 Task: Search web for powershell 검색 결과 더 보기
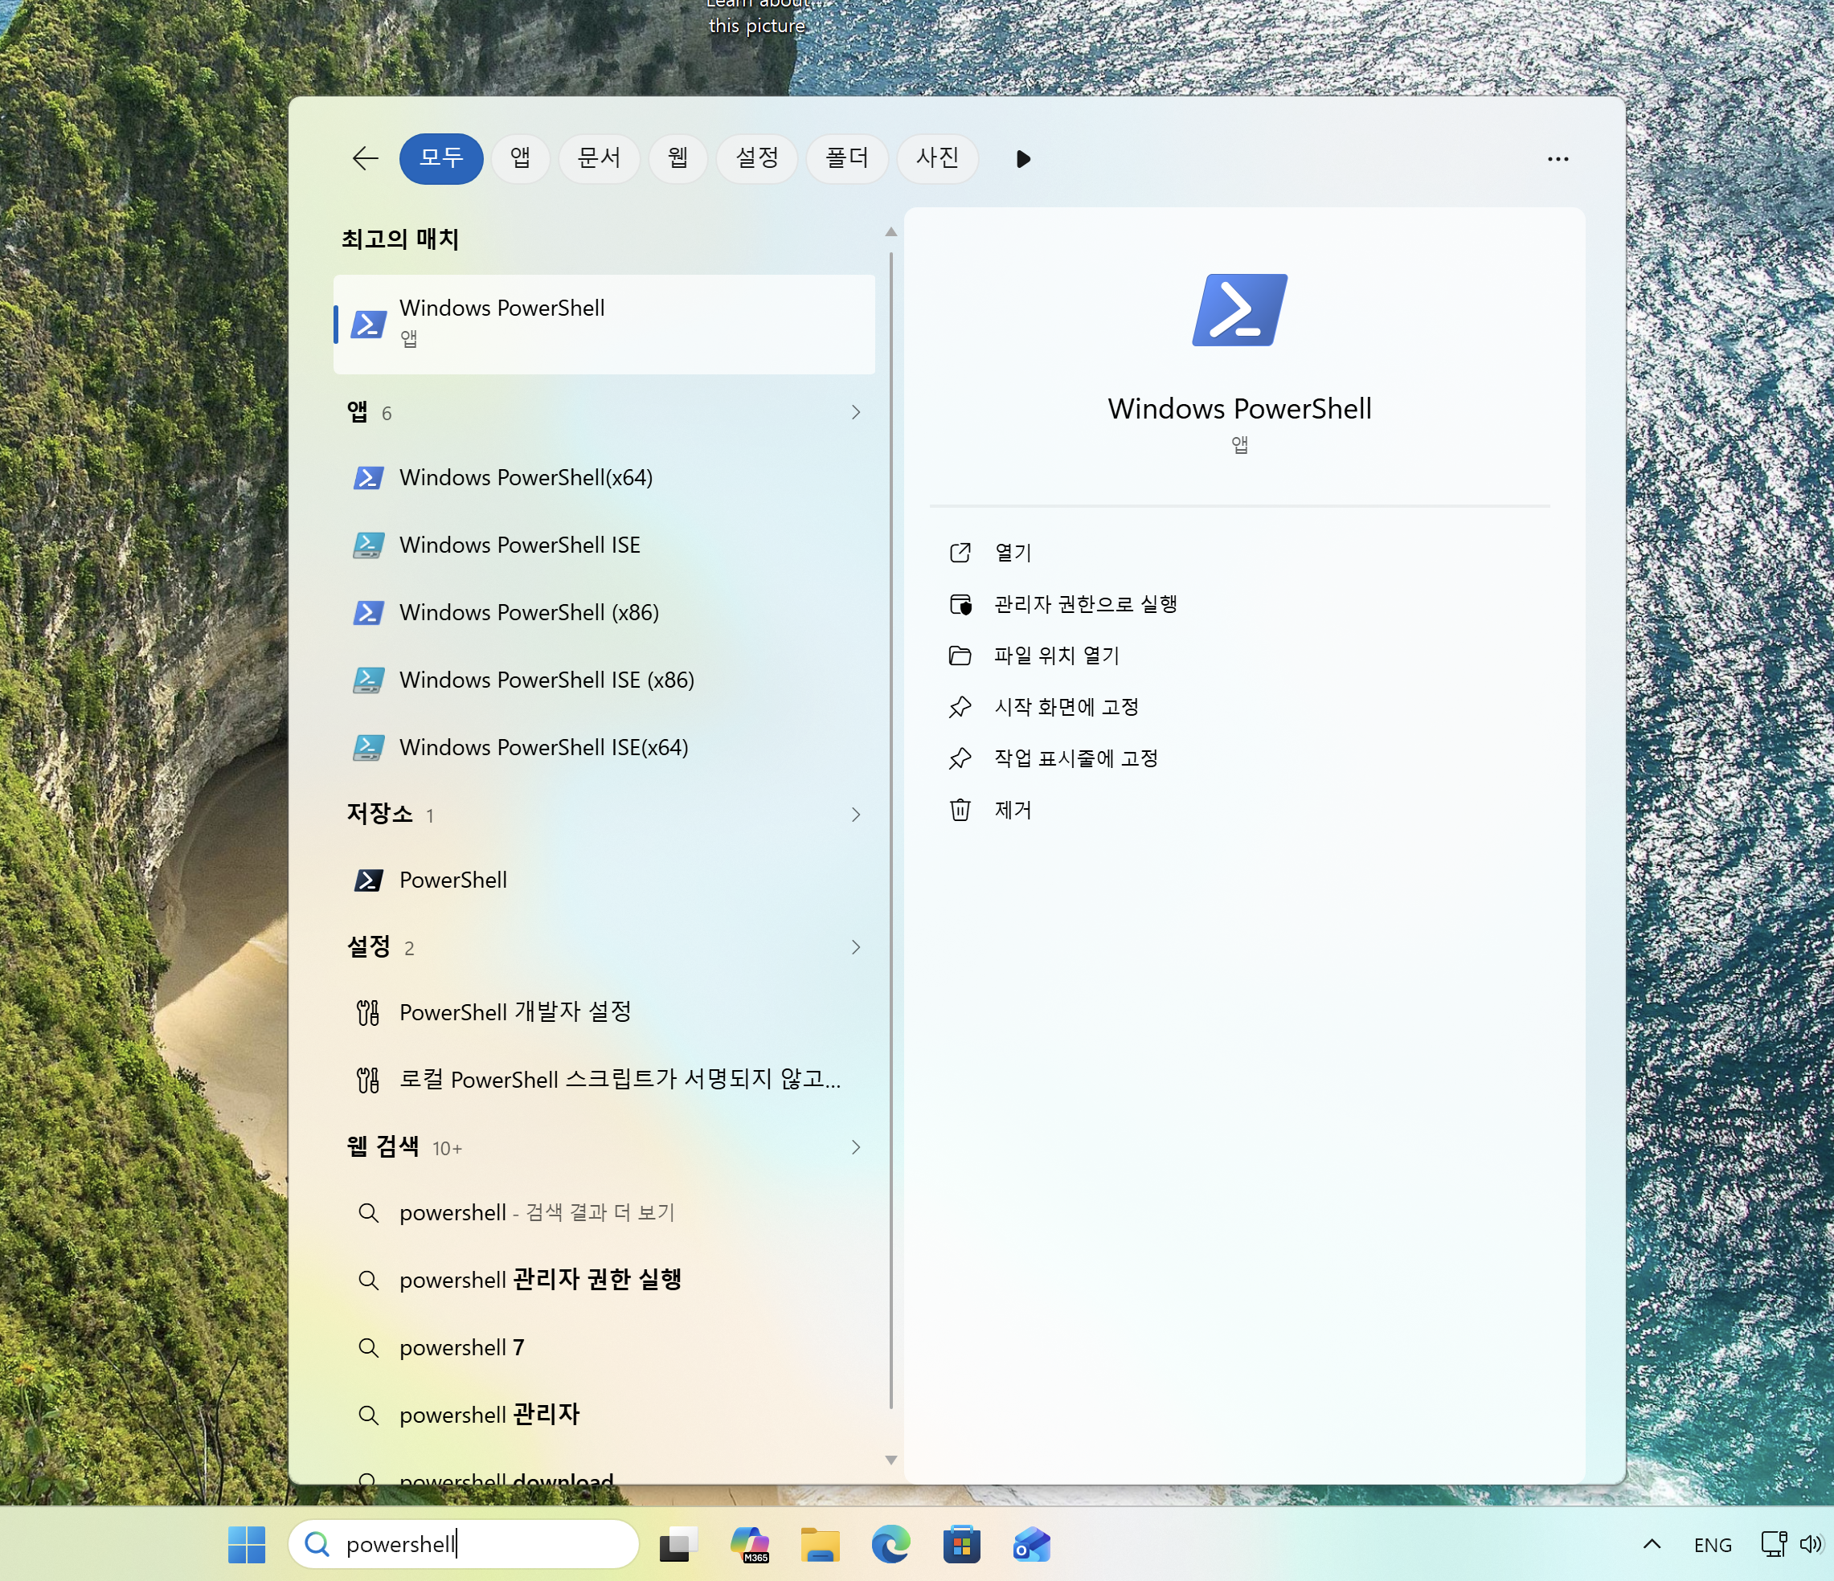(604, 1212)
